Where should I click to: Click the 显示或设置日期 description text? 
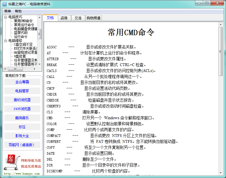pos(99,154)
